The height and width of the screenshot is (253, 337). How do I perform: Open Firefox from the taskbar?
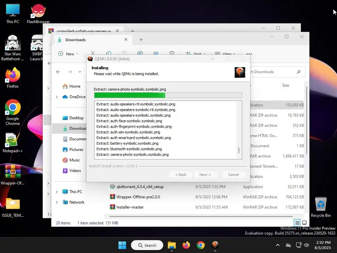(x=186, y=245)
